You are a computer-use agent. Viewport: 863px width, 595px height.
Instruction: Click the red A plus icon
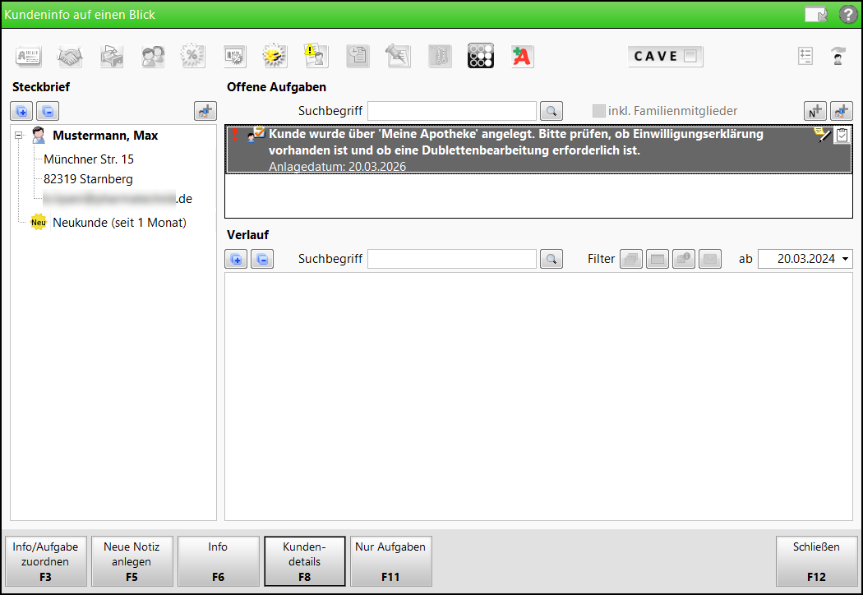[x=522, y=56]
